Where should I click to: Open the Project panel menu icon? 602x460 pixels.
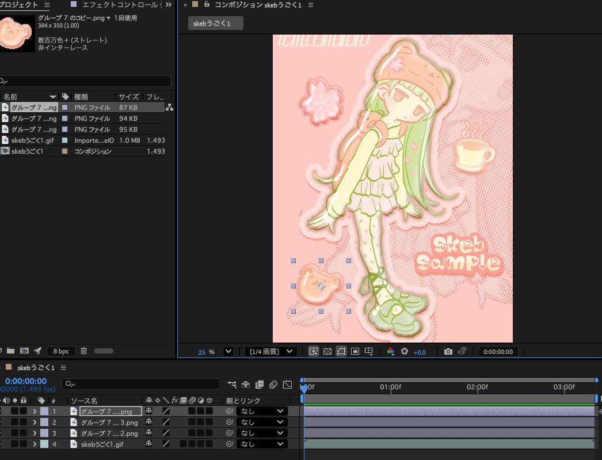tap(47, 5)
